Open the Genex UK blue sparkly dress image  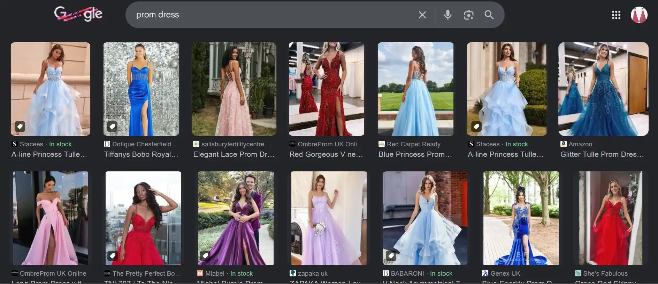point(521,218)
